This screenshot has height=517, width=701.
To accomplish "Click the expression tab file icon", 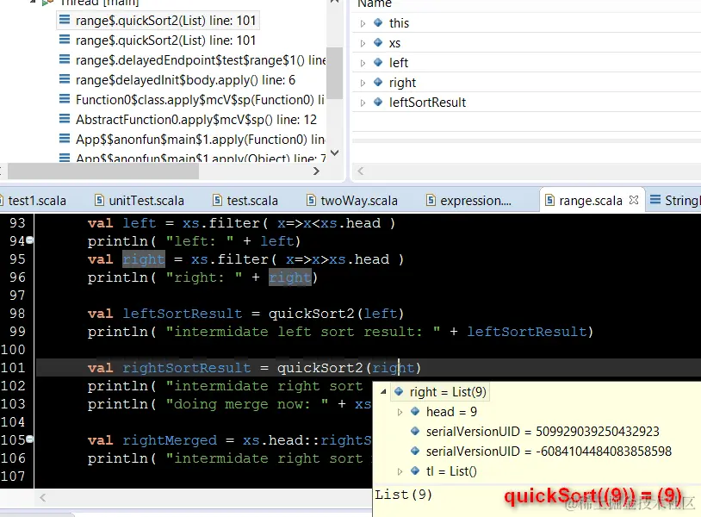I will click(x=431, y=200).
